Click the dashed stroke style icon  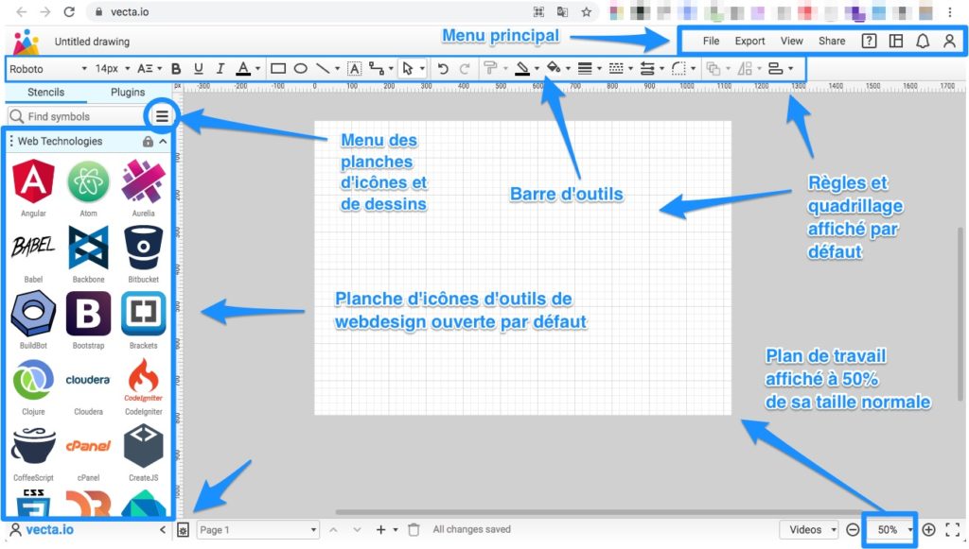point(615,68)
